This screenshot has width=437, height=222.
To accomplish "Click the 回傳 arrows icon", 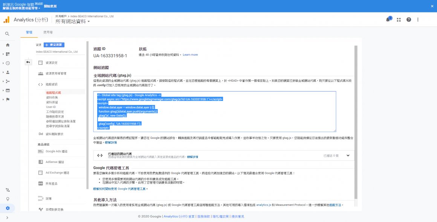I will 40,199.
